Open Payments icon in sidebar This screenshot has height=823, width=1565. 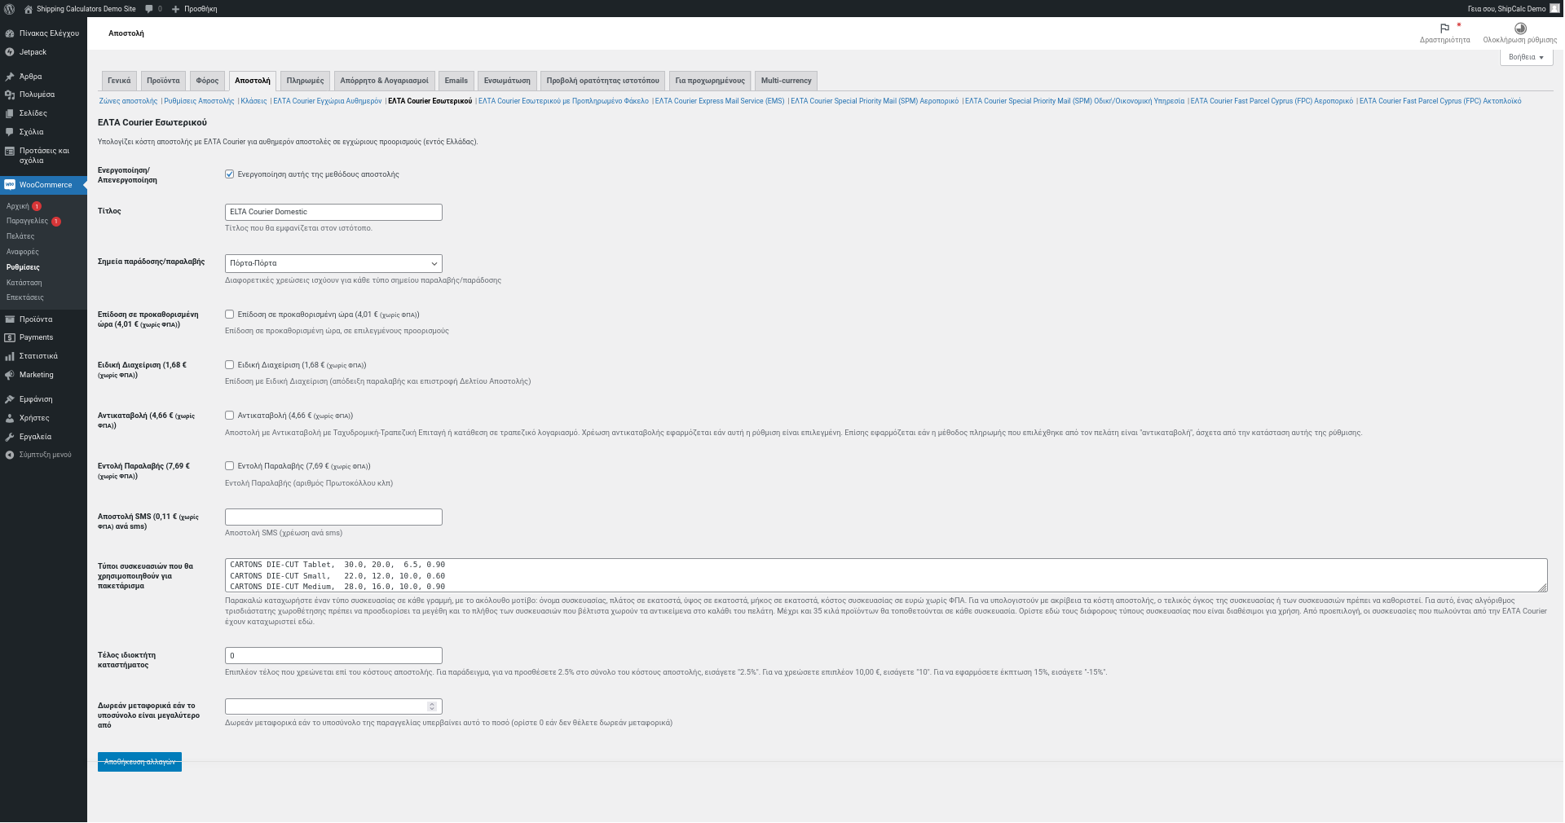[x=10, y=337]
